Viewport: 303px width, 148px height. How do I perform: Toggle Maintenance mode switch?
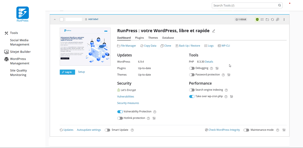click(246, 130)
